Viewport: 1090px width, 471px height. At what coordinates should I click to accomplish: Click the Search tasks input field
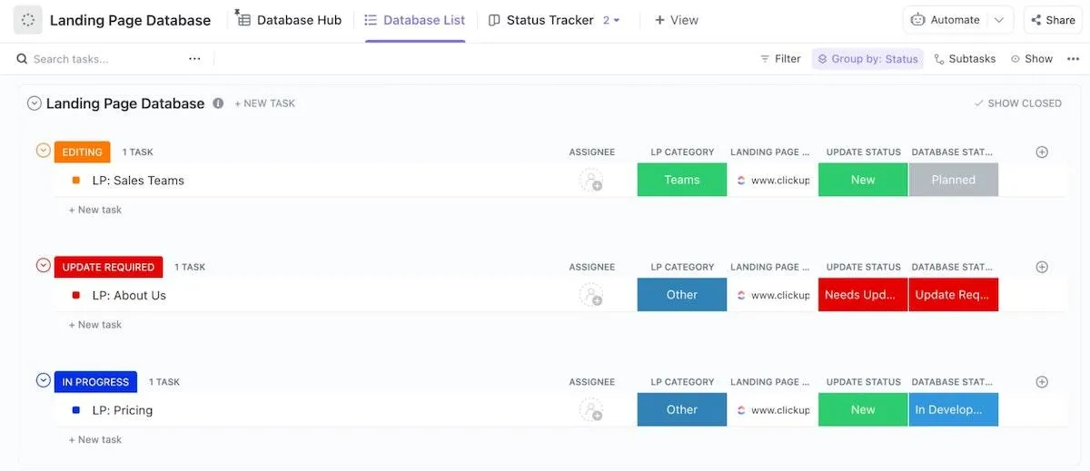click(100, 59)
